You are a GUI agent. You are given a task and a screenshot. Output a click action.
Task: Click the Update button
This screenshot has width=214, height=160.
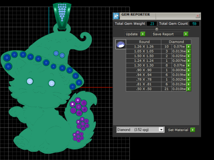pos(132,34)
